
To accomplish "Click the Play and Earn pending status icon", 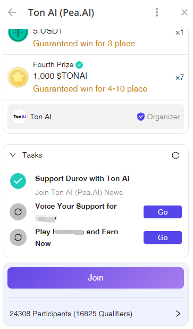I will tap(18, 237).
